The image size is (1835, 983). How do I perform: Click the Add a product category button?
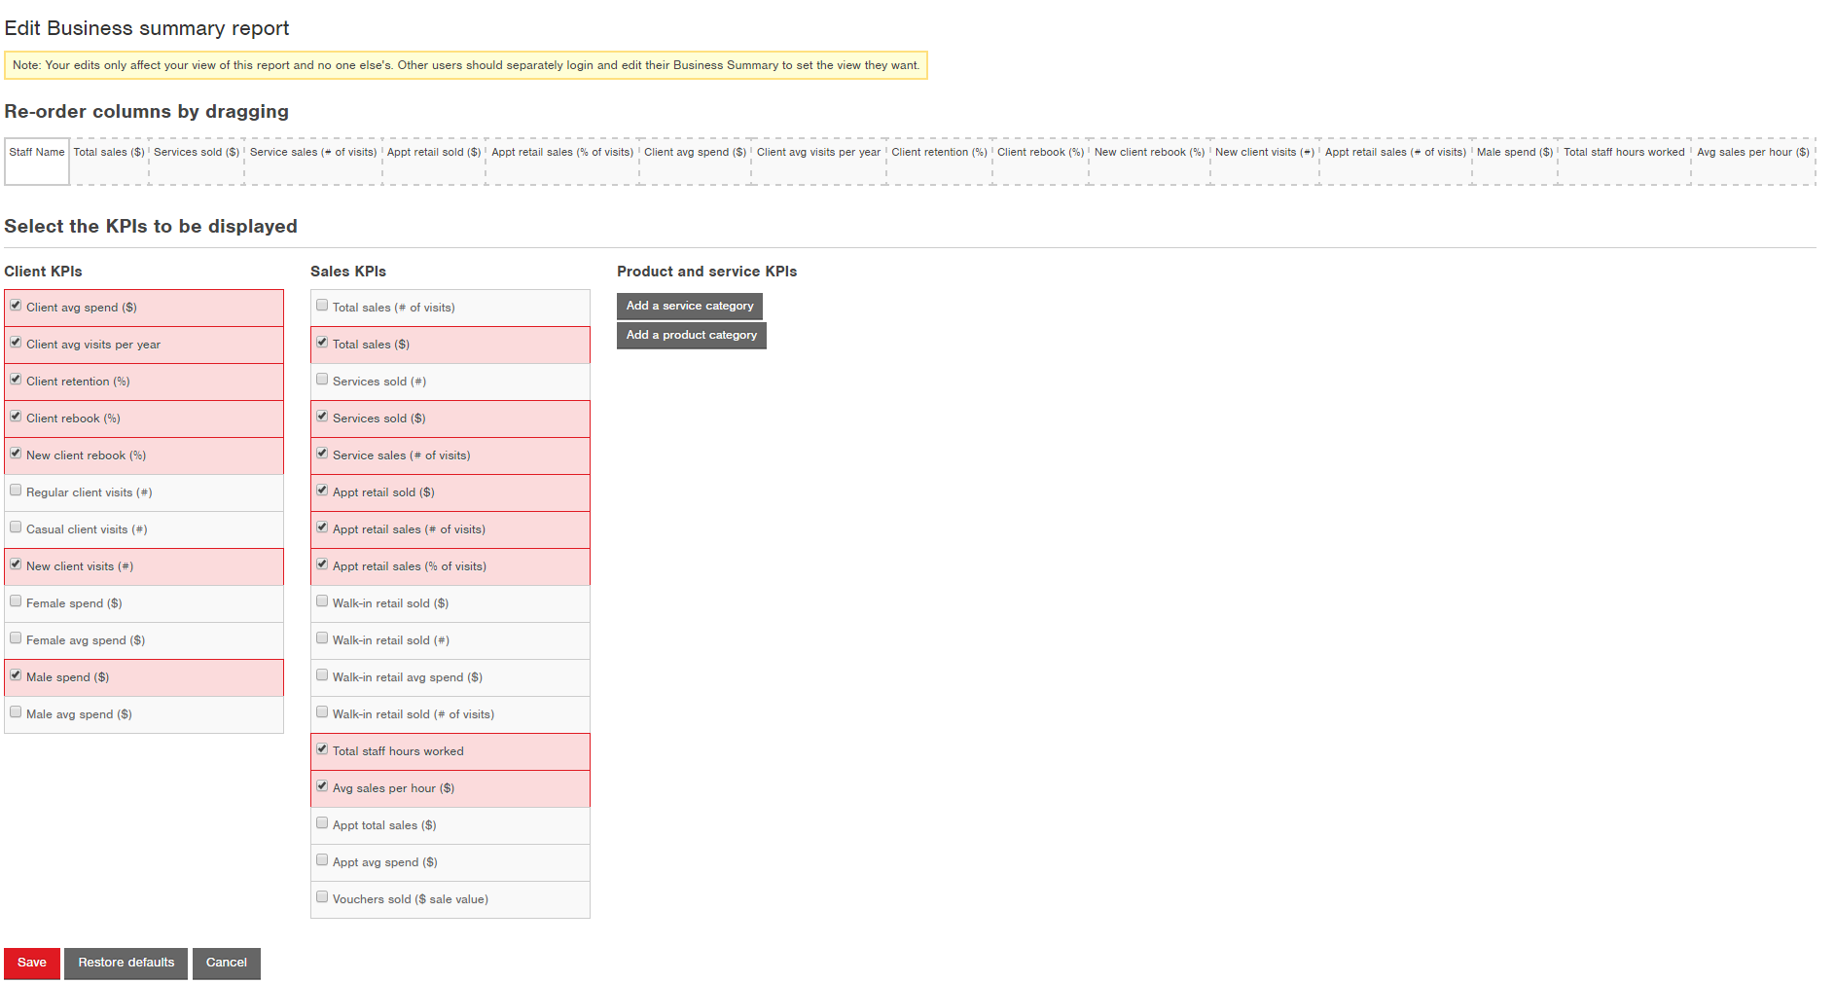(x=691, y=335)
